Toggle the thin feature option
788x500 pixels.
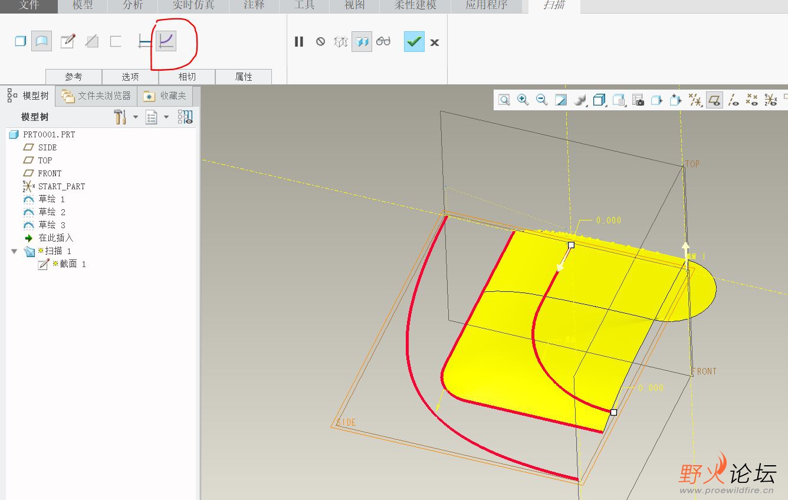116,41
